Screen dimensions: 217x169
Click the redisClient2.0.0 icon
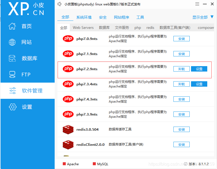(x=68, y=145)
